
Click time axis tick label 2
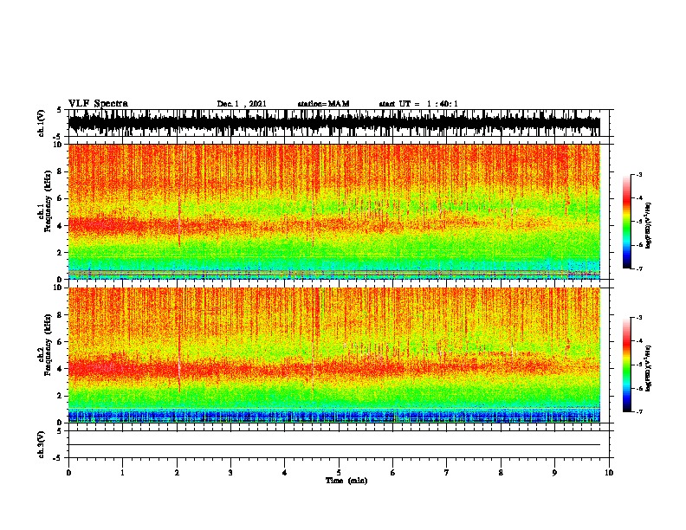[x=177, y=473]
